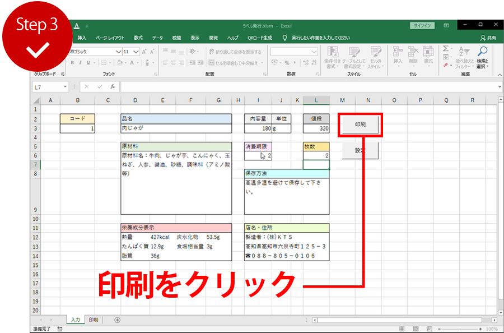This screenshot has width=504, height=333.
Task: Click the horizontal scrollbar
Action: click(x=404, y=320)
